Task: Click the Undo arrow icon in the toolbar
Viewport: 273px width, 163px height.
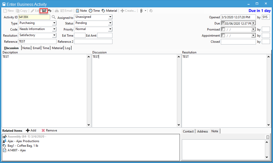Action: (x=50, y=10)
